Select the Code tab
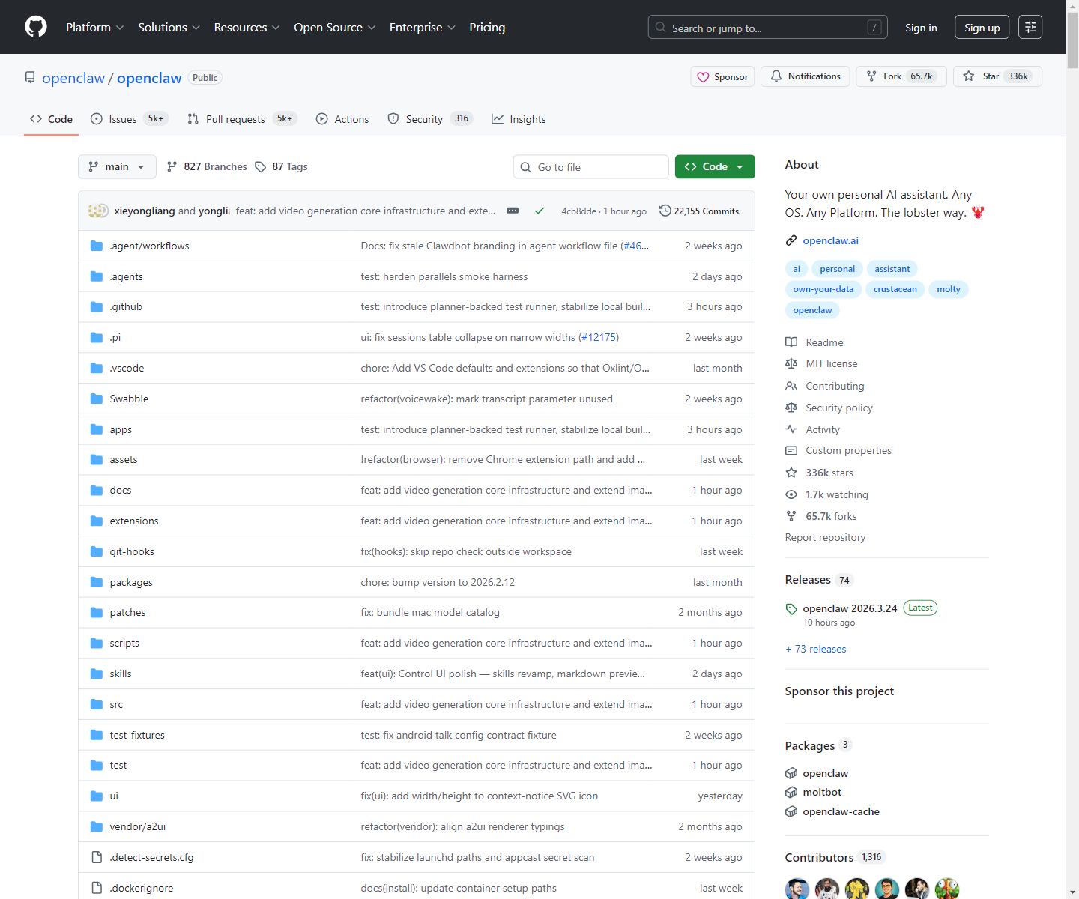Screen dimensions: 1079x899 point(51,118)
